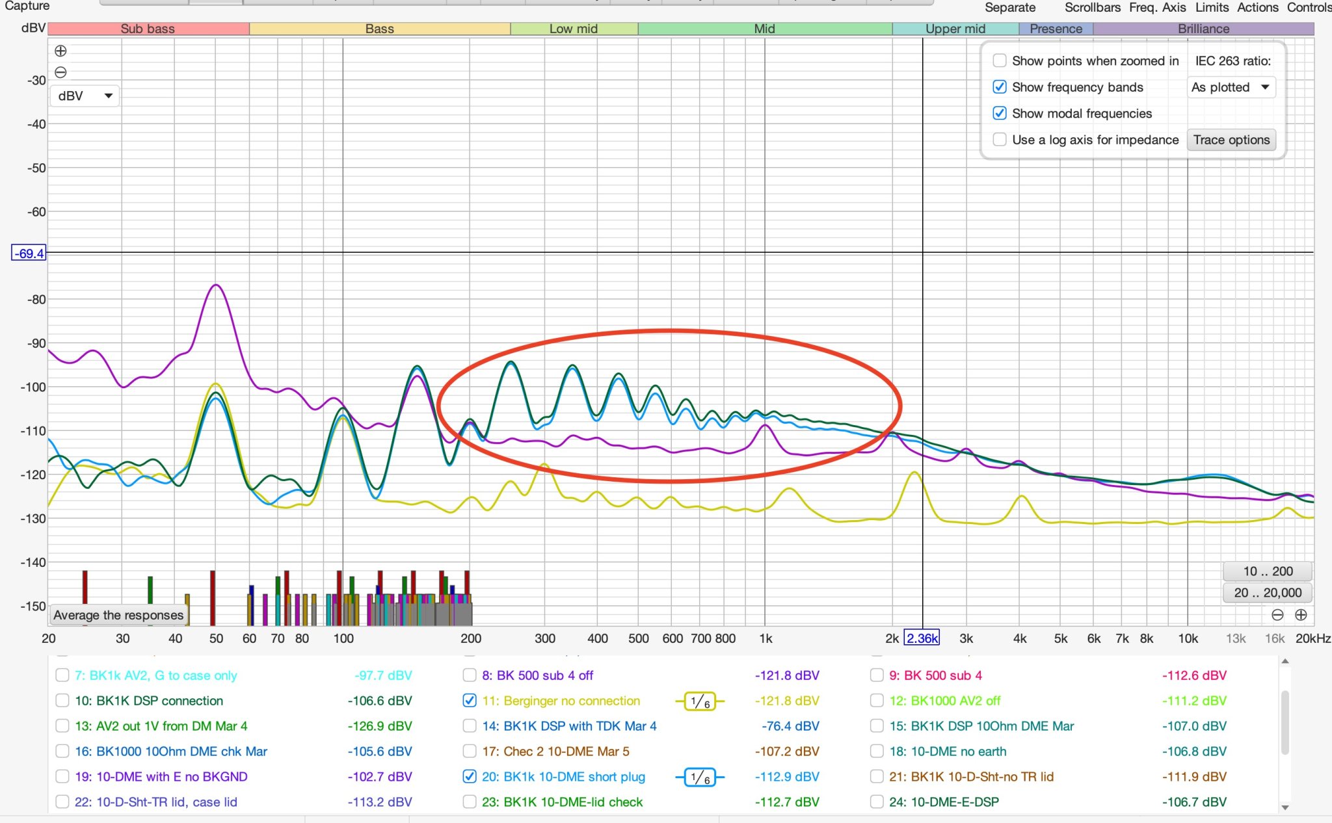Click the -69.4 cursor level readout
The image size is (1332, 823).
point(29,254)
